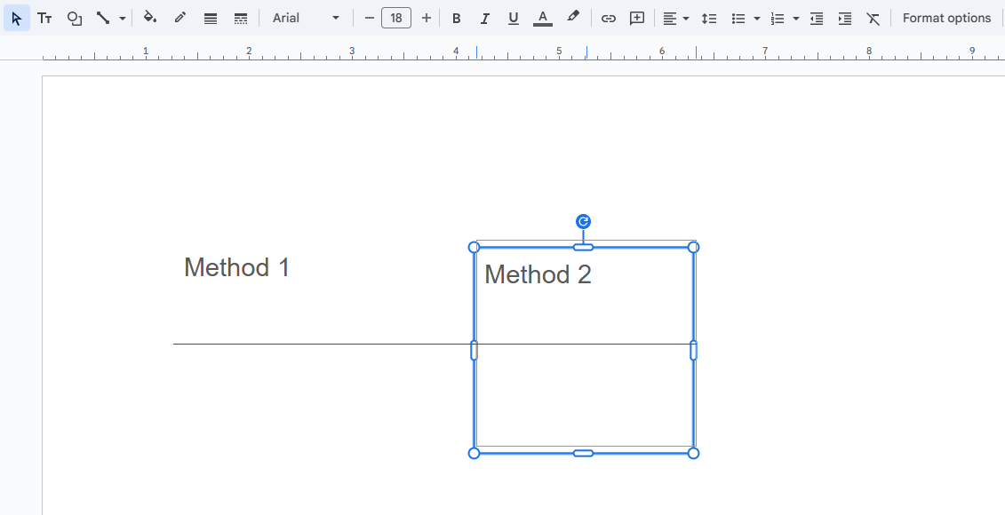Select the Border color pencil icon
Image resolution: width=1005 pixels, height=515 pixels.
179,18
